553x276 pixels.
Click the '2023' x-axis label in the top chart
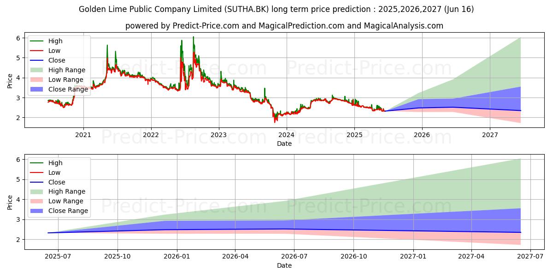coord(219,135)
